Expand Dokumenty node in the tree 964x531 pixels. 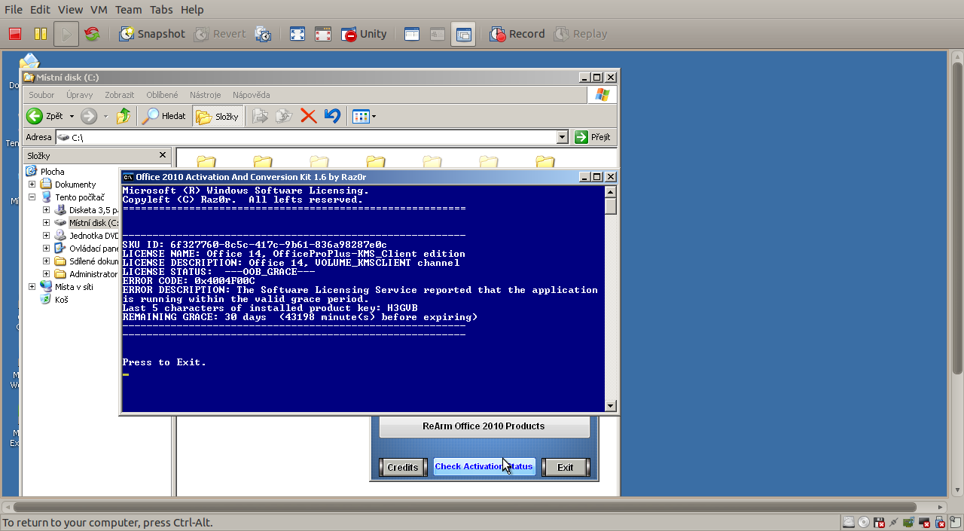click(32, 185)
